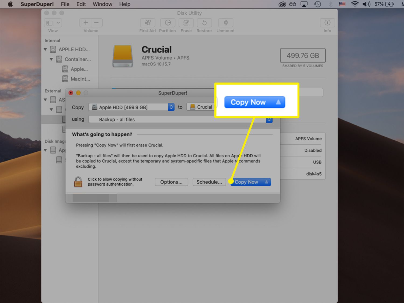The width and height of the screenshot is (404, 303).
Task: Click the APFS Volume value in the info table
Action: [x=308, y=139]
